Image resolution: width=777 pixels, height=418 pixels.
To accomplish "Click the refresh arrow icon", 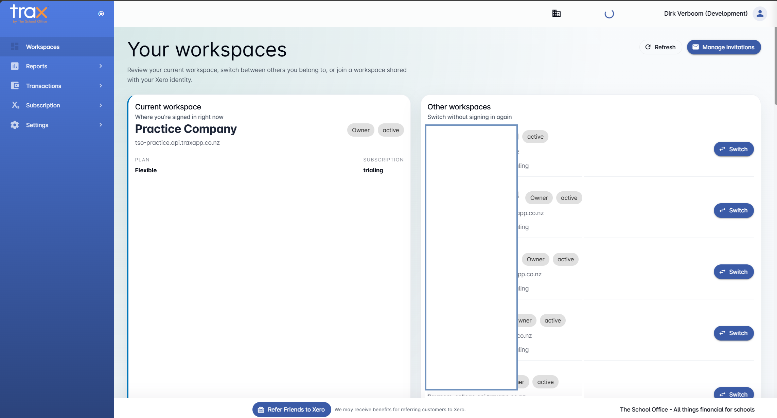I will [x=648, y=47].
